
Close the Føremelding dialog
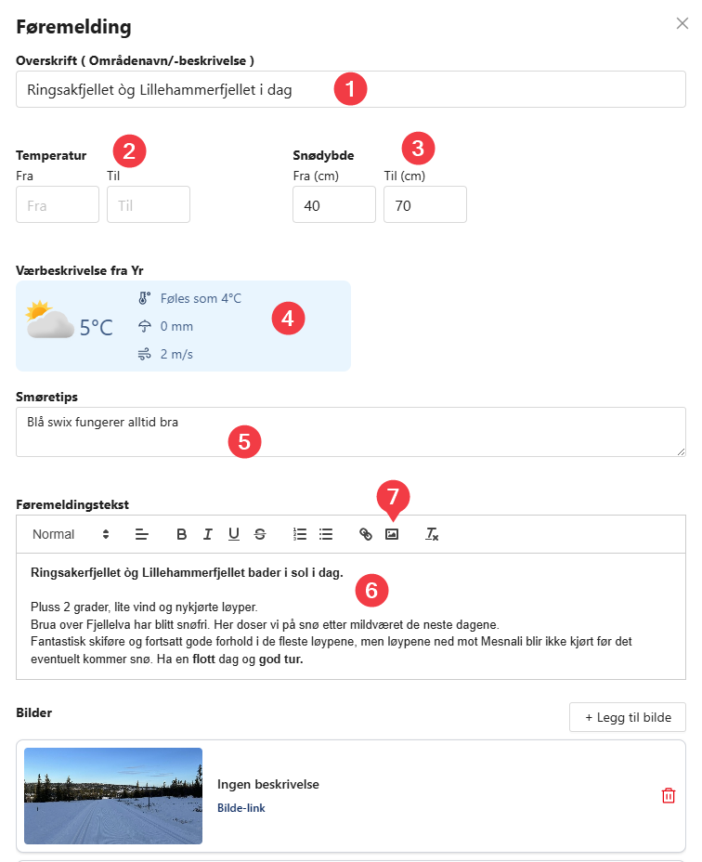682,24
